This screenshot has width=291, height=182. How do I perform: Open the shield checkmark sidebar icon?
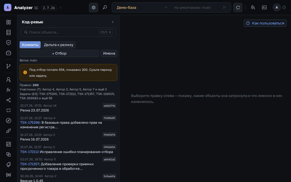coord(9,43)
